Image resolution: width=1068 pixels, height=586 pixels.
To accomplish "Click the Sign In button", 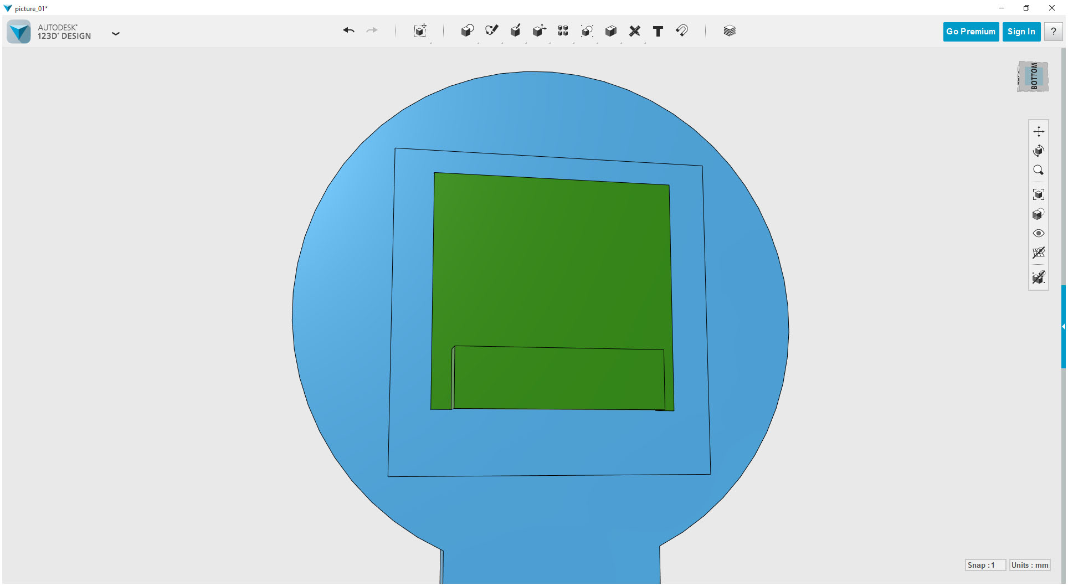I will pos(1021,31).
